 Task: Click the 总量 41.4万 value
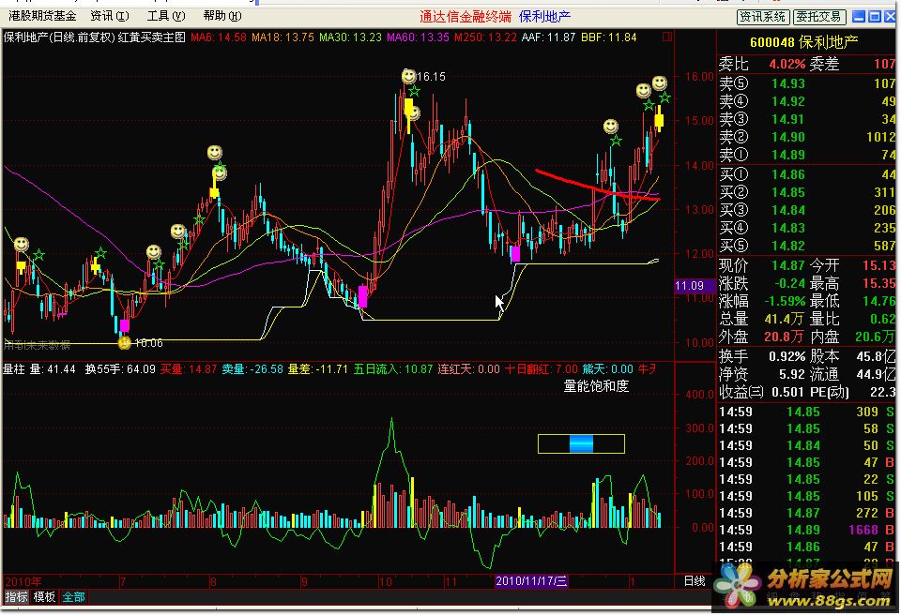point(785,319)
